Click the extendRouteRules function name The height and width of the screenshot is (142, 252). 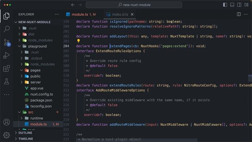(x=125, y=85)
